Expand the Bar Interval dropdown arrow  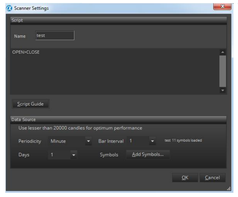point(153,141)
